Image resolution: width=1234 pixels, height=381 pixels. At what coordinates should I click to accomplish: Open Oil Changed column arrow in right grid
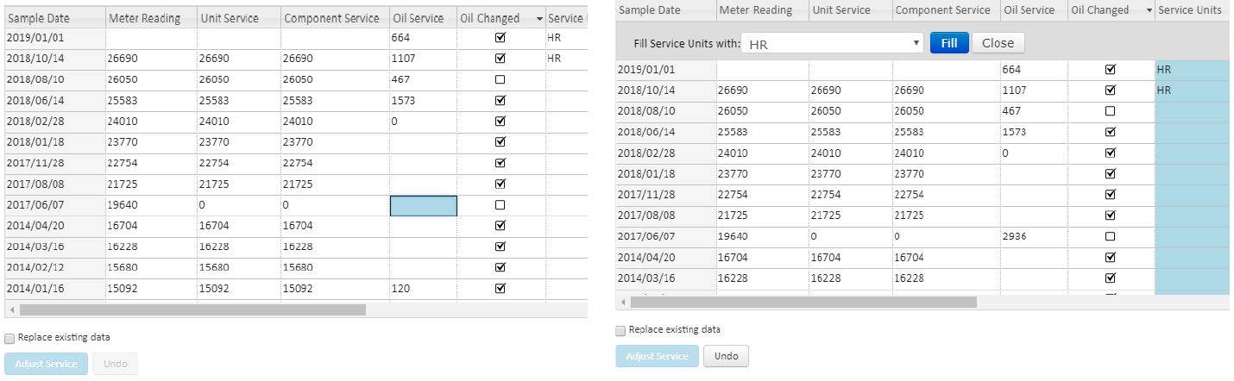click(1149, 10)
